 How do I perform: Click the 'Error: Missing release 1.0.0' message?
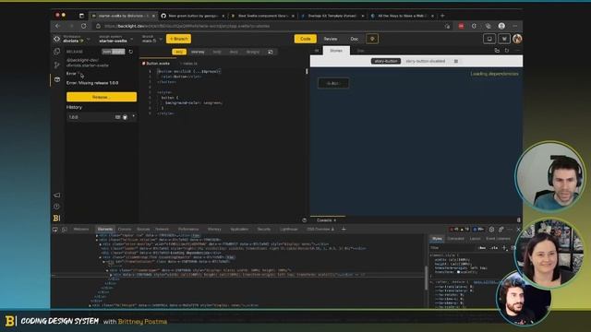(x=92, y=83)
